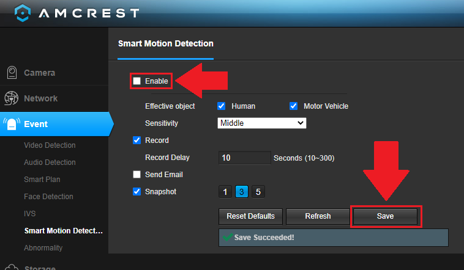This screenshot has height=270, width=464.
Task: Click the Reset Defaults button
Action: pos(250,216)
